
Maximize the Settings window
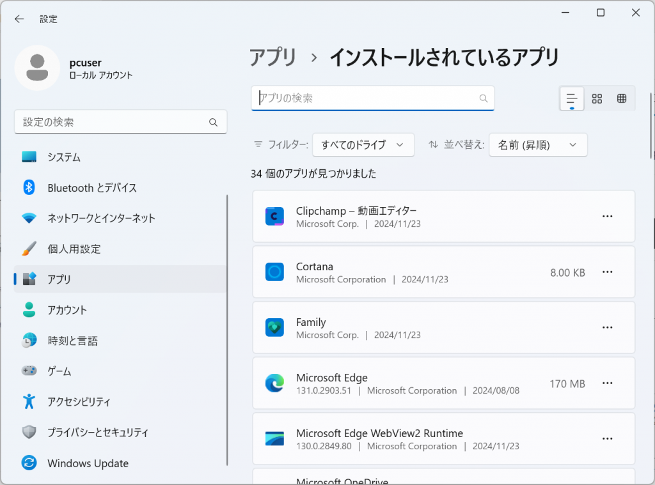[x=600, y=13]
